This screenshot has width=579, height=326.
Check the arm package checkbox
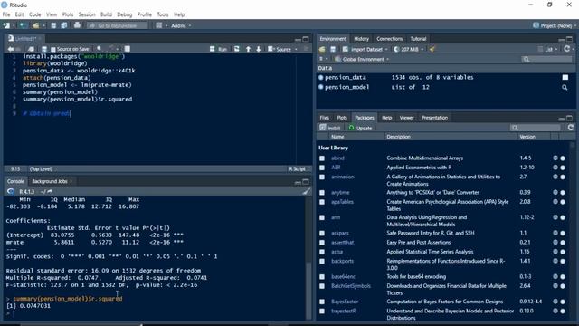[x=322, y=217]
